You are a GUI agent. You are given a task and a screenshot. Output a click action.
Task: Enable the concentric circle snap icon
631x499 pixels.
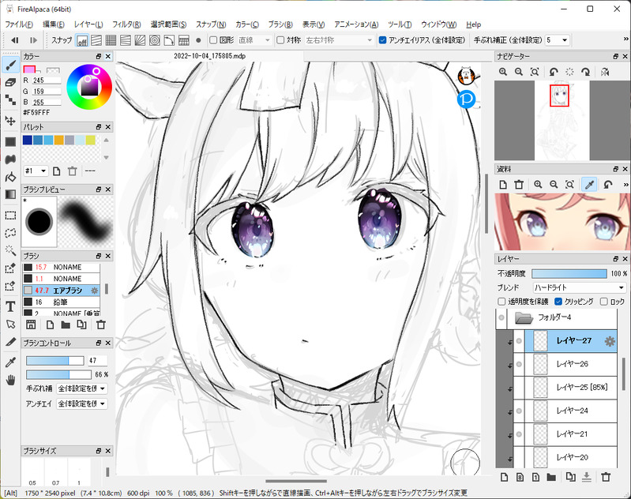tap(155, 40)
